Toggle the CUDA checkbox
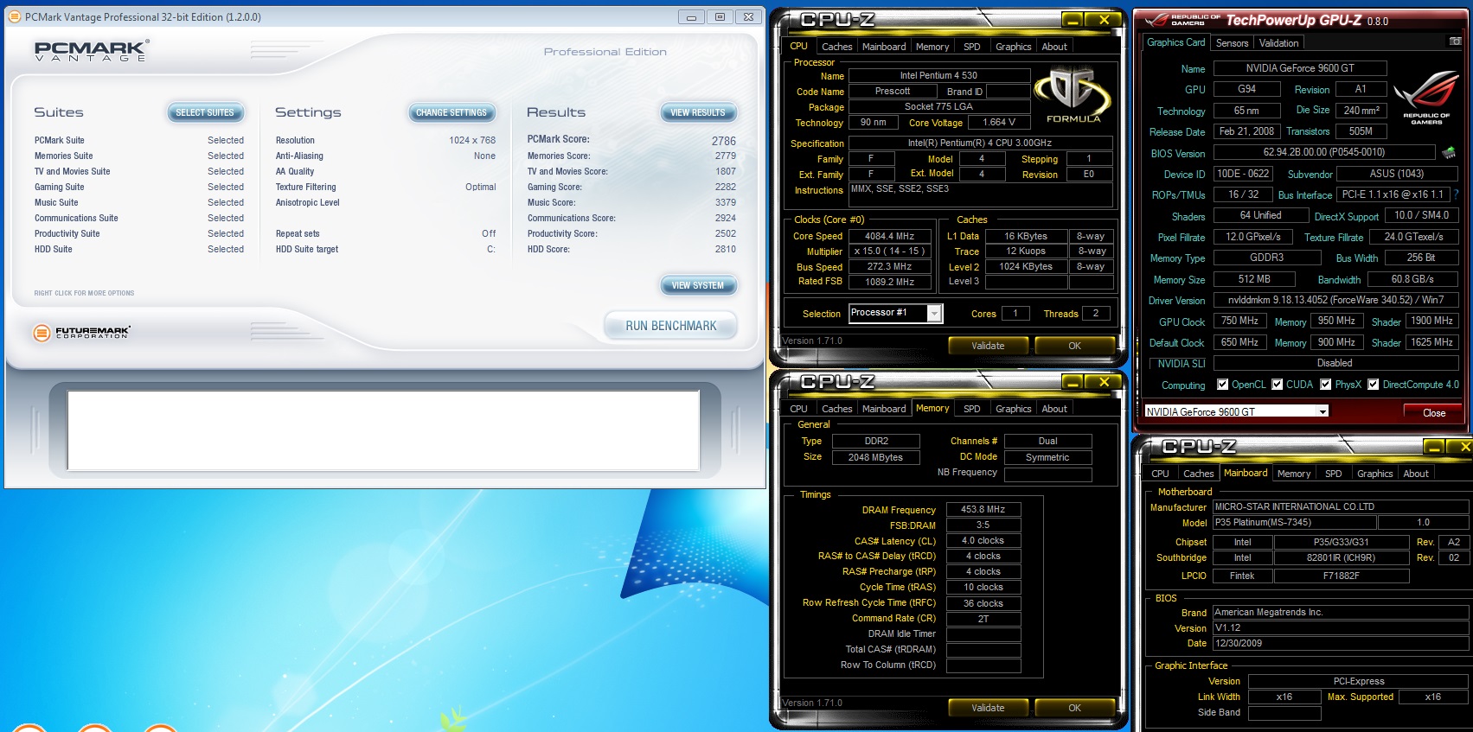This screenshot has width=1473, height=732. pos(1278,385)
